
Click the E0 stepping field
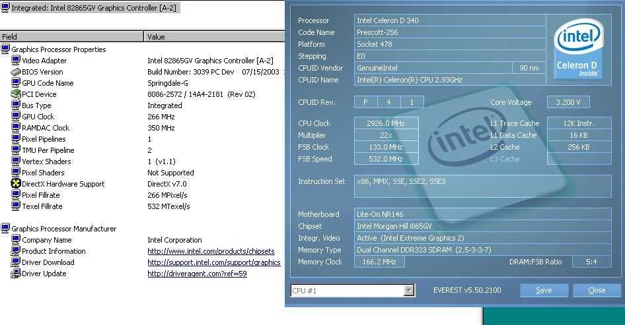[x=450, y=56]
